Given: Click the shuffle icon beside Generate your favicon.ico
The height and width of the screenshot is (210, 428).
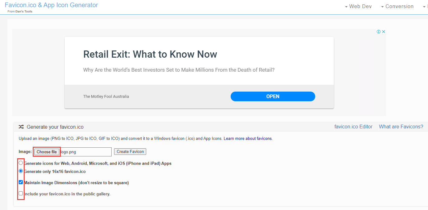Looking at the screenshot, I should tap(21, 127).
